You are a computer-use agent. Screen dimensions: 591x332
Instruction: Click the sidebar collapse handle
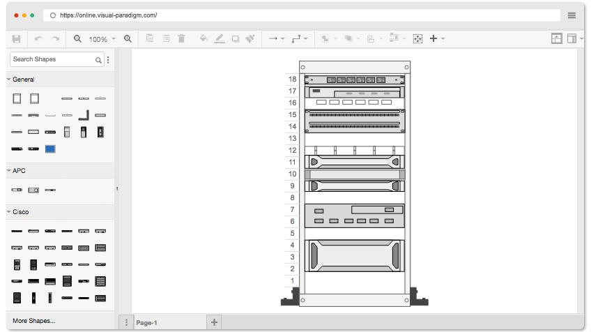pos(117,188)
